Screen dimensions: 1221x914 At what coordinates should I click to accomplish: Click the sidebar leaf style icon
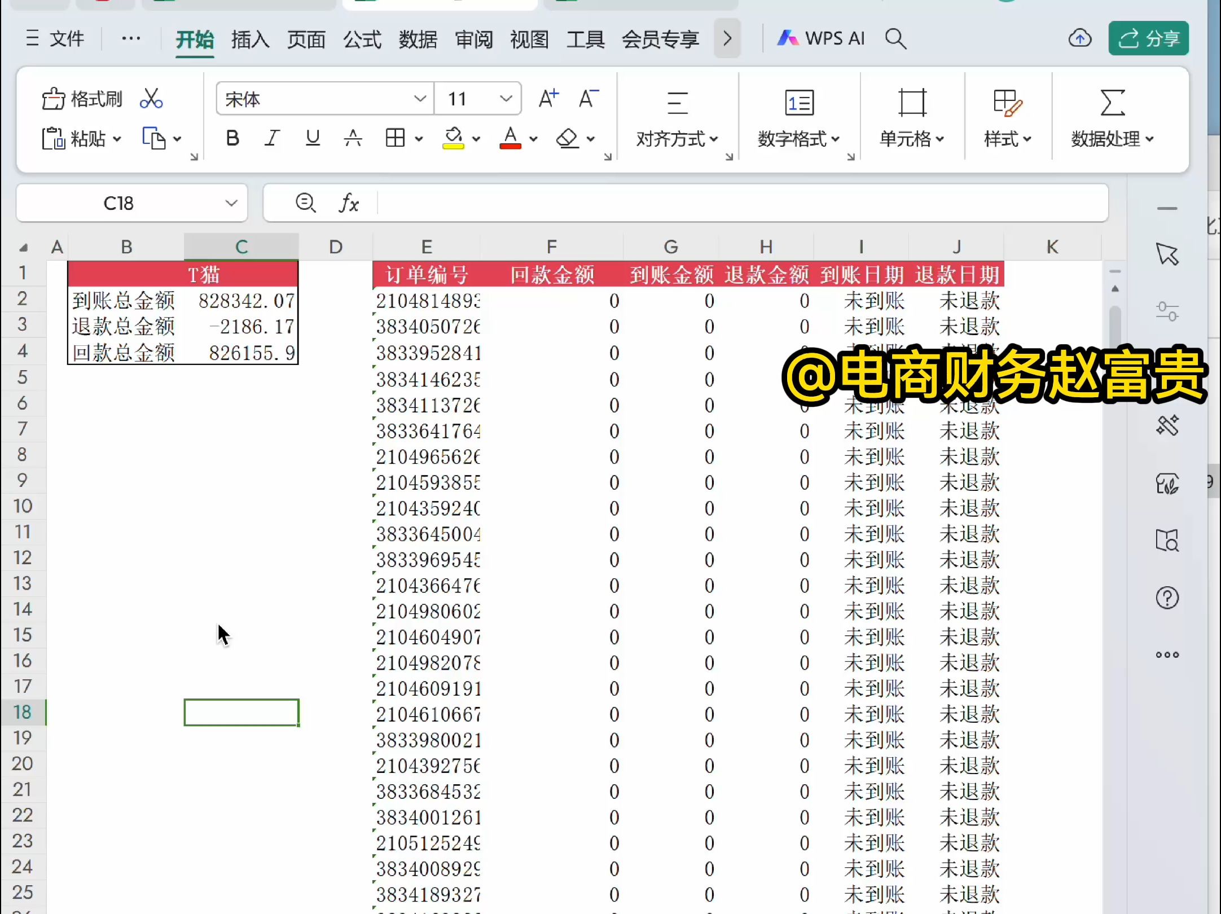click(1167, 484)
